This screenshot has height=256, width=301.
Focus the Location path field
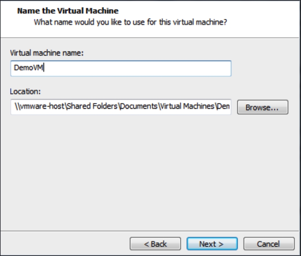coord(121,107)
